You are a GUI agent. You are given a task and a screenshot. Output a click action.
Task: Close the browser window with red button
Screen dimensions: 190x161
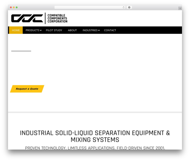11,8
